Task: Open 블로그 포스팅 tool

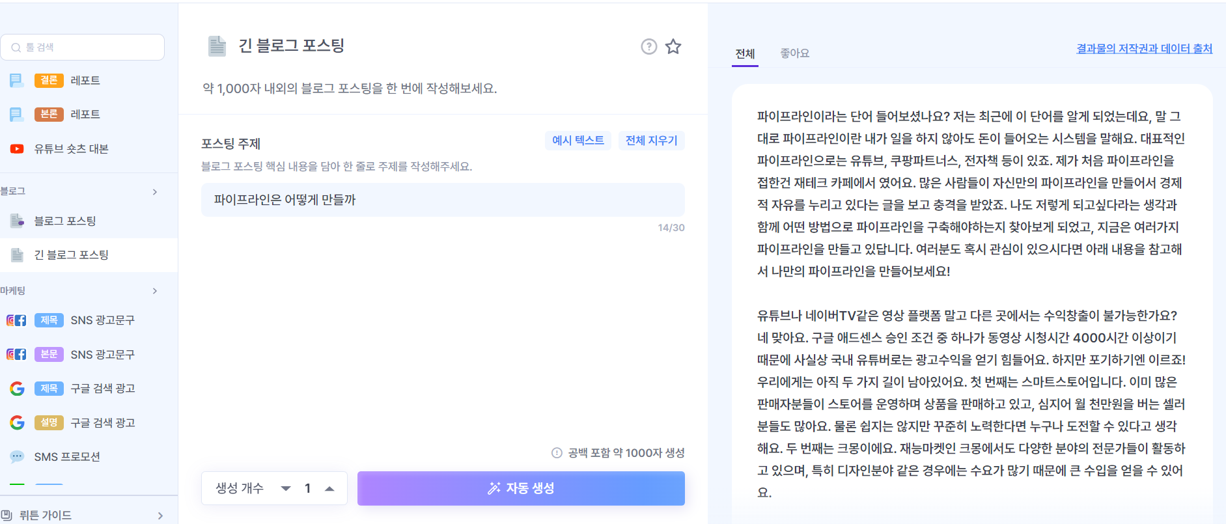Action: click(89, 221)
